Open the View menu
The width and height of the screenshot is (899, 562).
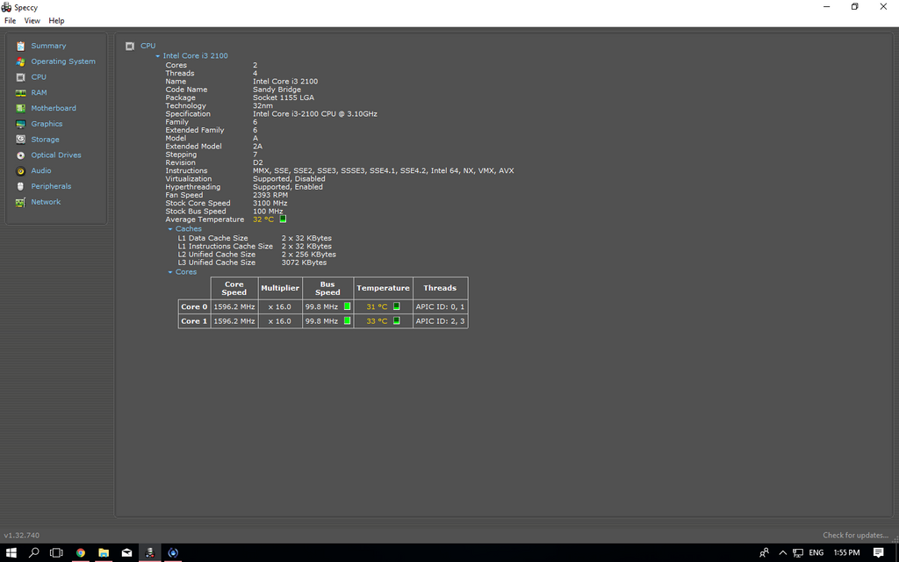(32, 21)
